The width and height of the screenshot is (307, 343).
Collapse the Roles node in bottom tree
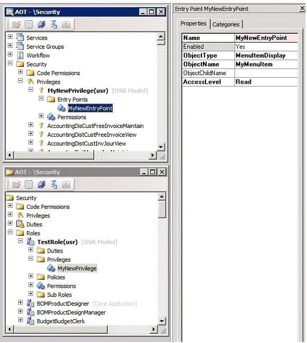pyautogui.click(x=10, y=232)
